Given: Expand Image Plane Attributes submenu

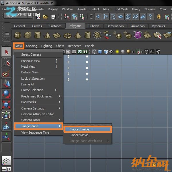Looking at the screenshot, I should pyautogui.click(x=87, y=141).
